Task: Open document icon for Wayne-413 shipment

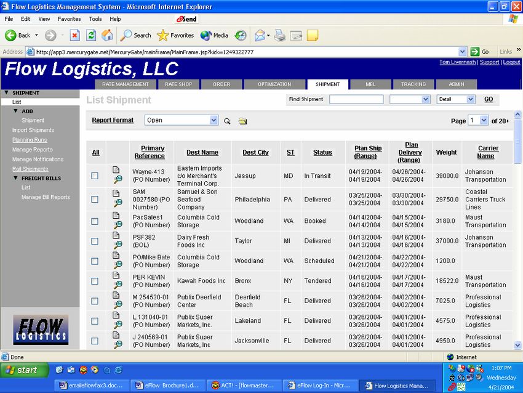Action: (116, 169)
